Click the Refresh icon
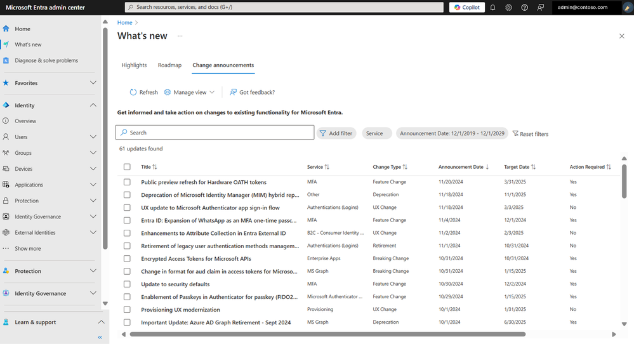The height and width of the screenshot is (351, 634). [133, 92]
